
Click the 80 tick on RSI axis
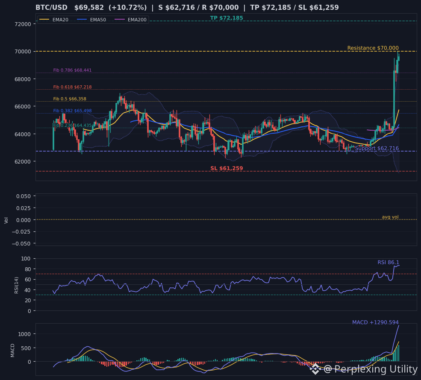27,269
